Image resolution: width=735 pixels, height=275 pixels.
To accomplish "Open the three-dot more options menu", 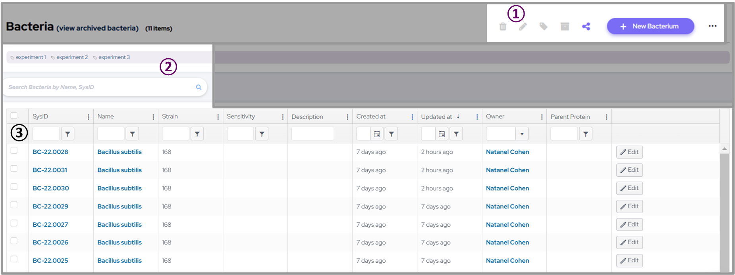I will (712, 26).
